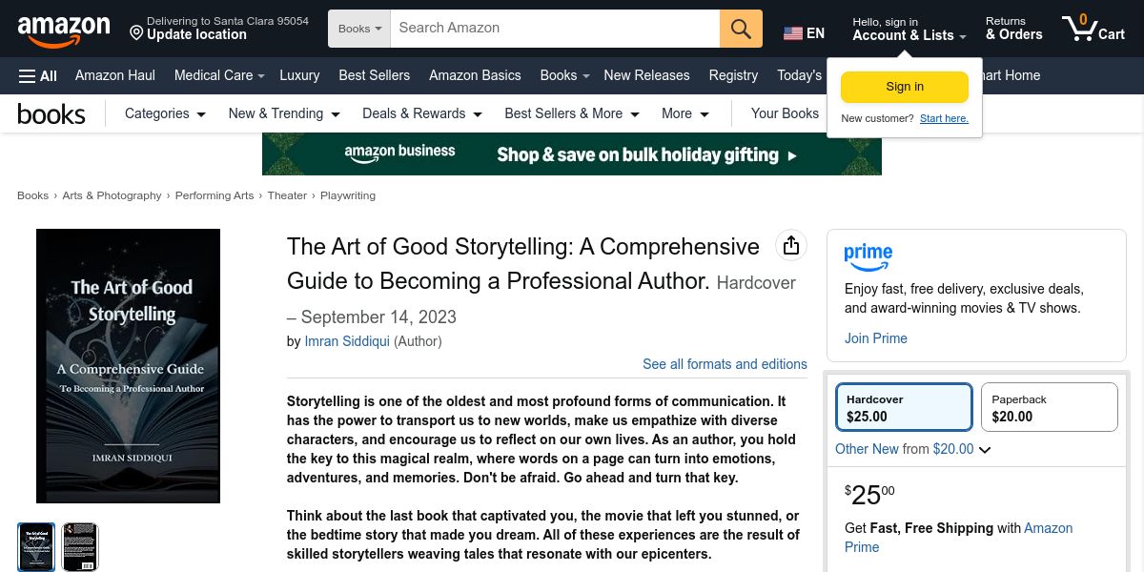Screen dimensions: 1144x572
Task: Go to Amazon Basics nav item
Action: [475, 75]
